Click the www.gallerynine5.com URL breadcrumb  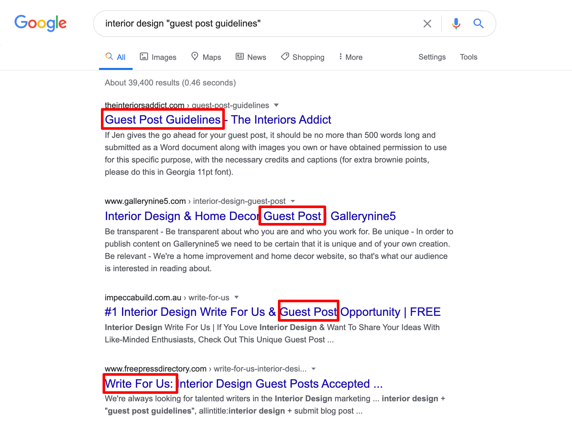[x=195, y=201]
